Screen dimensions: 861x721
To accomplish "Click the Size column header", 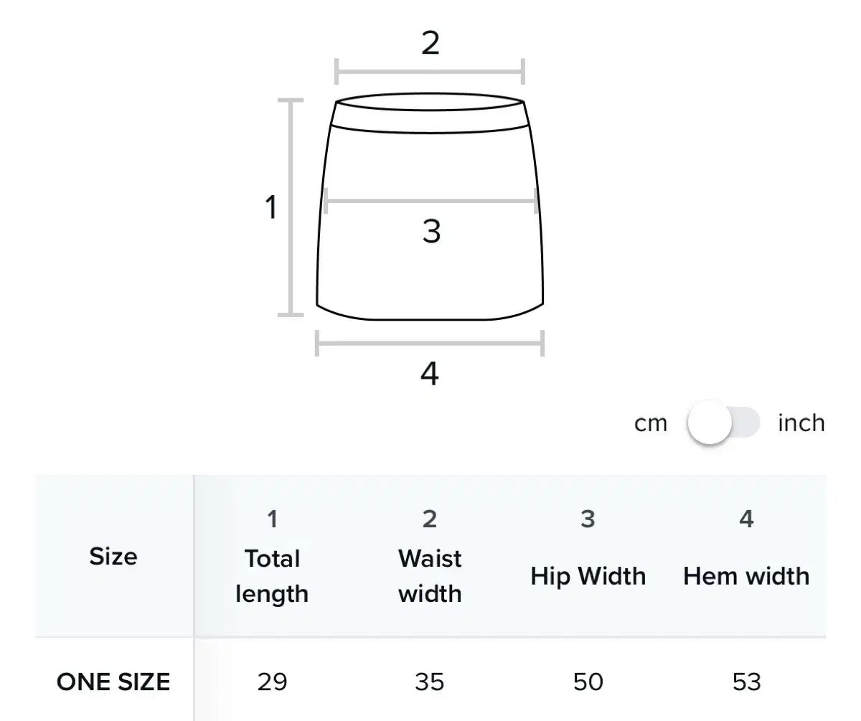I will (x=113, y=556).
